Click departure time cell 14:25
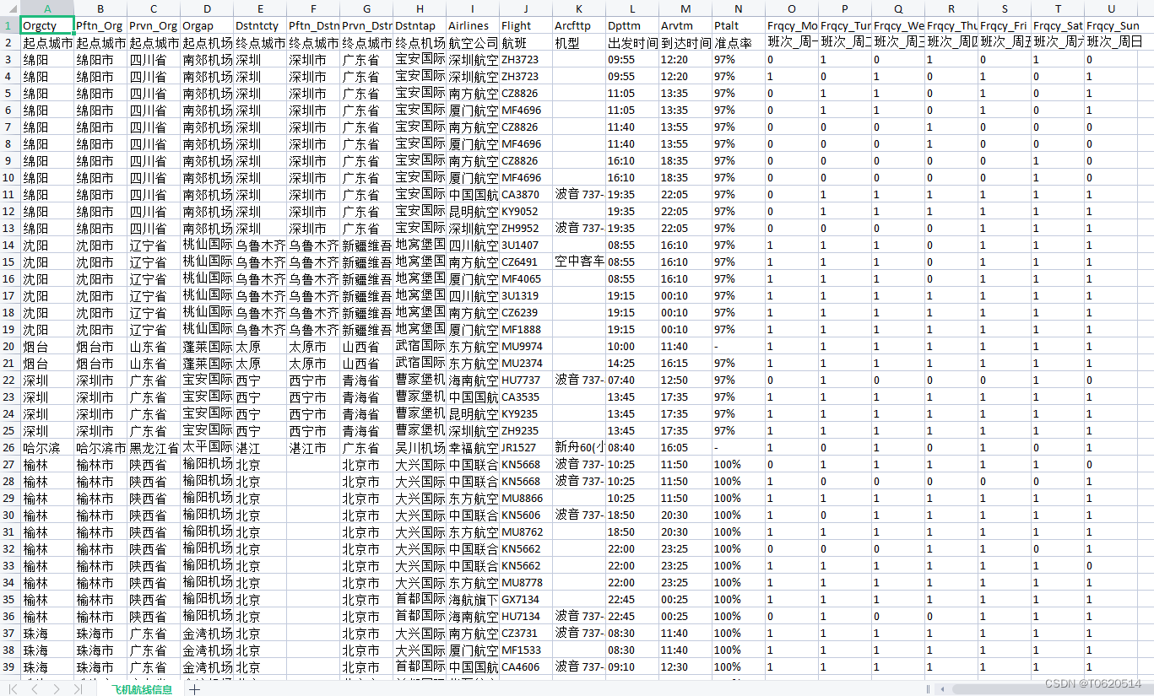The image size is (1154, 696). [x=632, y=363]
